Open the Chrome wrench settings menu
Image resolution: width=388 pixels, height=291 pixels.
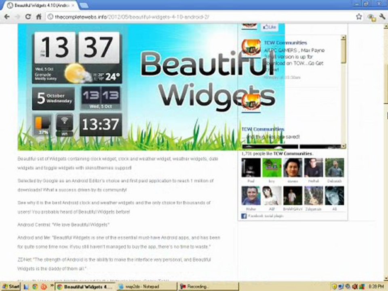pos(382,17)
